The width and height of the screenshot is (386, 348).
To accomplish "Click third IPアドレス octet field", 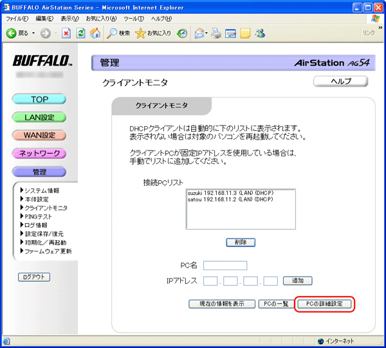I will coord(251,281).
